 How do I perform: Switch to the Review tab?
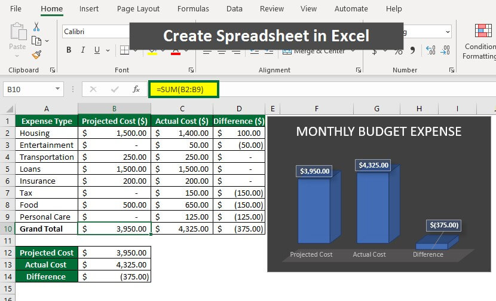[x=272, y=9]
